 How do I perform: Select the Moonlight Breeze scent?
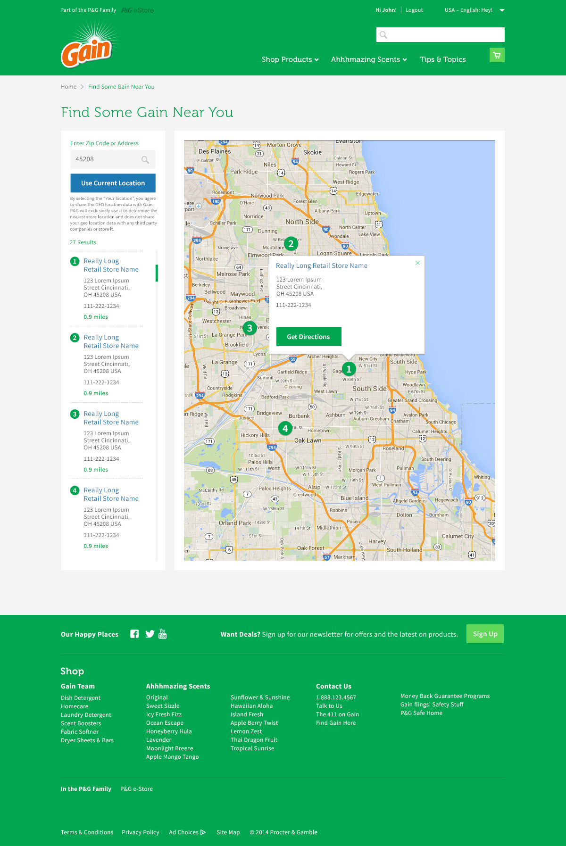tap(170, 748)
